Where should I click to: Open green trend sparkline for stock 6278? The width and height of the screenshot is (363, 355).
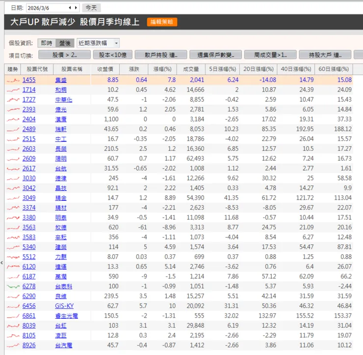[x=13, y=287]
